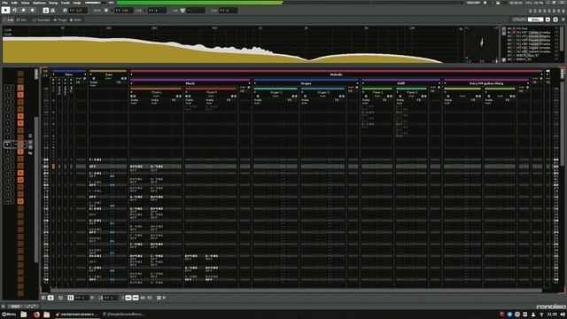This screenshot has height=319, width=567.
Task: Select the Organ 2 track header
Action: pyautogui.click(x=322, y=92)
